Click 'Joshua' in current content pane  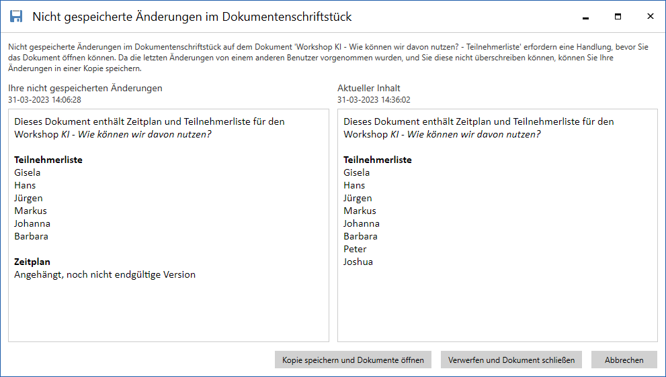pos(358,262)
